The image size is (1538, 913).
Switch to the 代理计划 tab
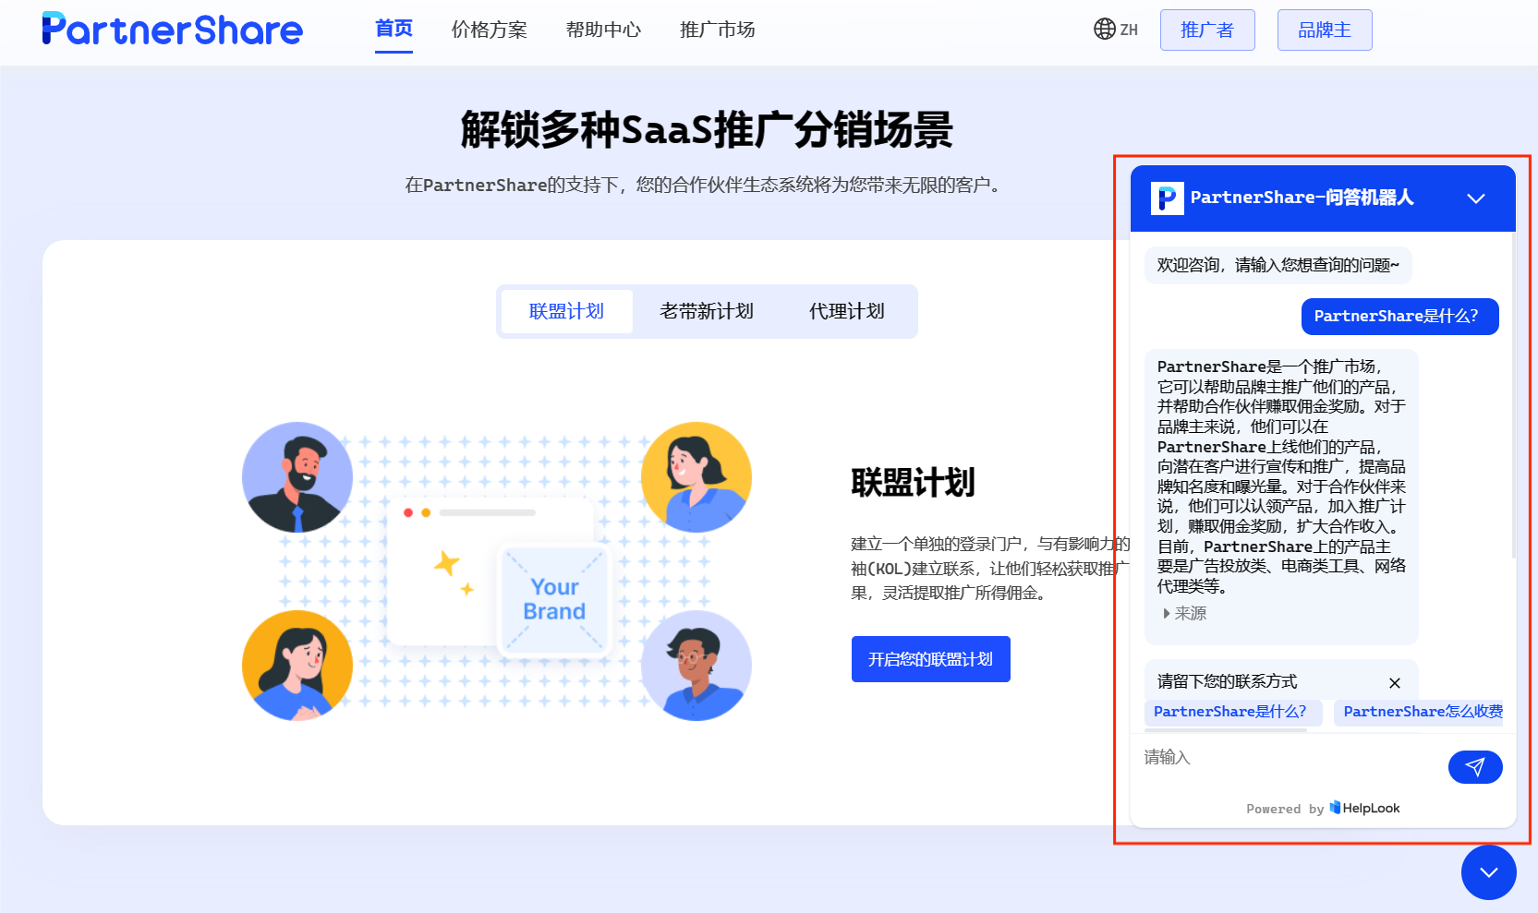[x=846, y=311]
